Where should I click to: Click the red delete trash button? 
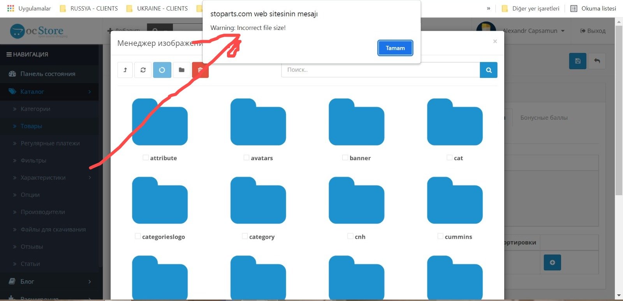200,70
